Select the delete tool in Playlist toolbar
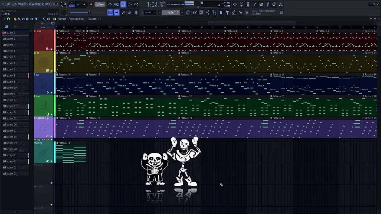 tap(23, 19)
